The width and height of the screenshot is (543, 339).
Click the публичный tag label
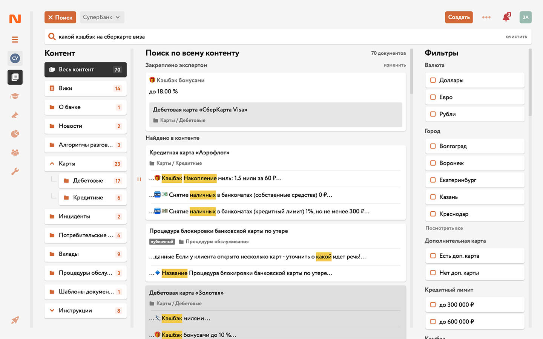coord(162,242)
